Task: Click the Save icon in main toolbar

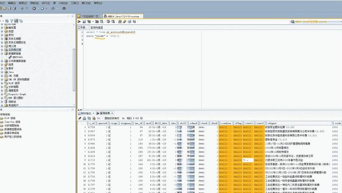Action: (x=10, y=8)
